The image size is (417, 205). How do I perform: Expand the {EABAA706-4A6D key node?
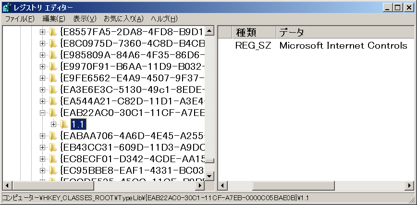pos(42,136)
